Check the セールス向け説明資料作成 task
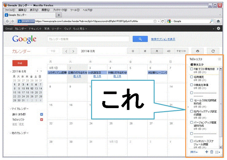This screenshot has height=160, width=227. (x=191, y=100)
